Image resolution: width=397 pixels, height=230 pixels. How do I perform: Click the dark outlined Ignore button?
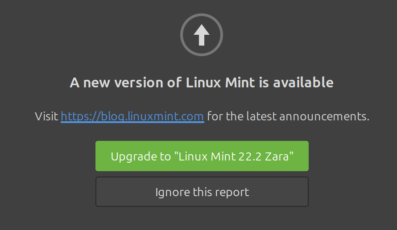(202, 192)
